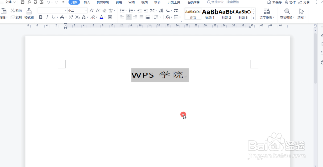The width and height of the screenshot is (323, 167).
Task: Apply the 正文 style
Action: point(193,14)
